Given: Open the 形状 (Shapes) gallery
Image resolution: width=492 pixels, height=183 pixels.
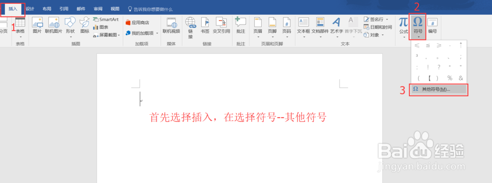Looking at the screenshot, I should 70,27.
